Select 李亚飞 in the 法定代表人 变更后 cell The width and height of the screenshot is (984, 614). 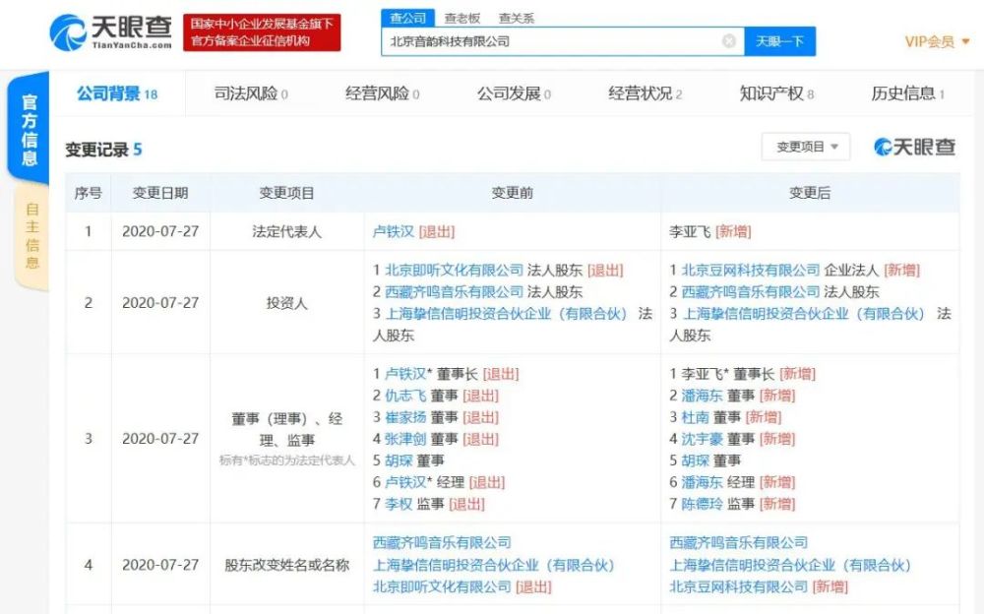coord(690,231)
